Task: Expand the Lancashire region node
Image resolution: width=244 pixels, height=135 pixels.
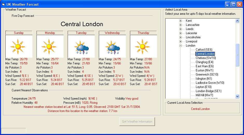Action: click(181, 25)
